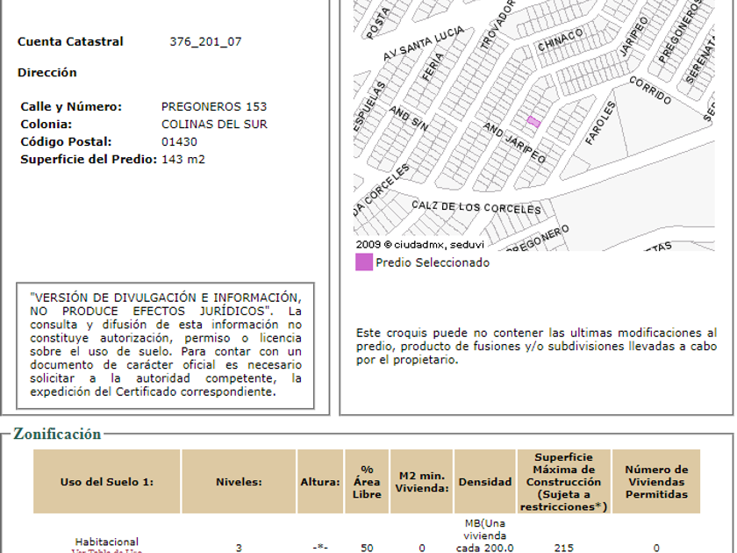Click the M2 min. Vivienda column header
Image resolution: width=737 pixels, height=553 pixels.
click(x=422, y=482)
